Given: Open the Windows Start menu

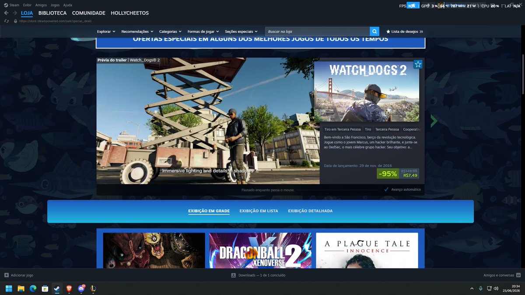Looking at the screenshot, I should 9,288.
